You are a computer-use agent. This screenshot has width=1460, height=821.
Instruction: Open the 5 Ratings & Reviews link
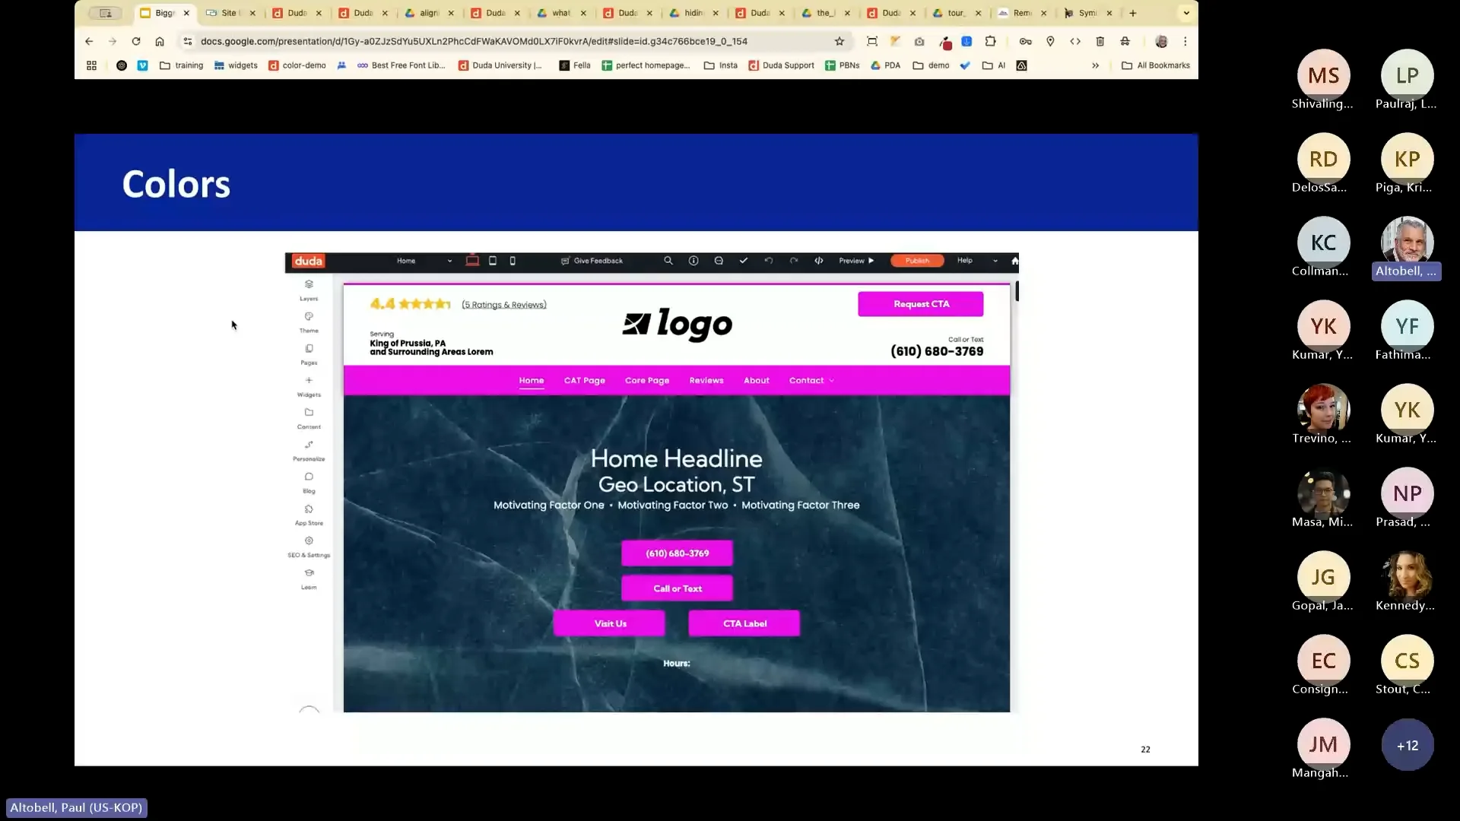pos(504,305)
